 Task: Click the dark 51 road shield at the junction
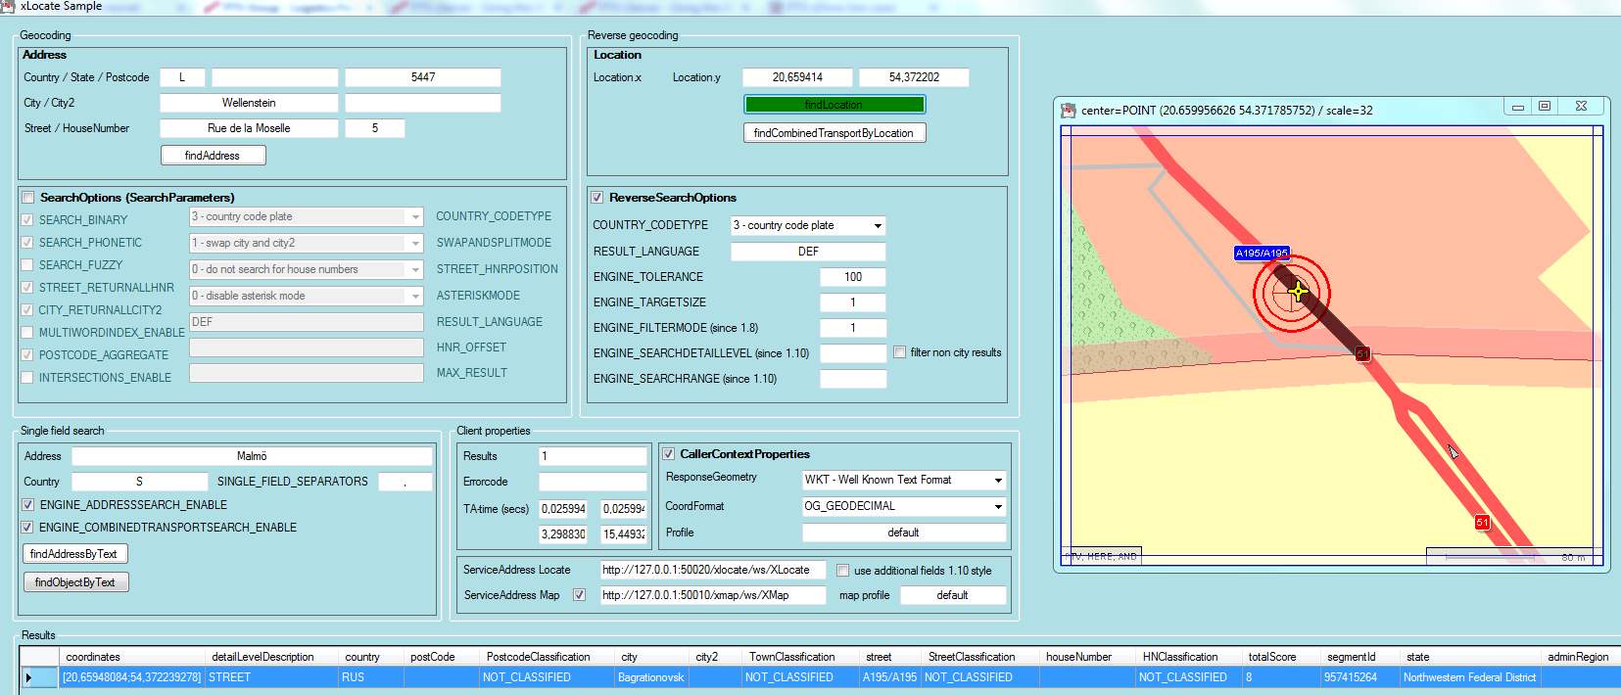pyautogui.click(x=1362, y=353)
